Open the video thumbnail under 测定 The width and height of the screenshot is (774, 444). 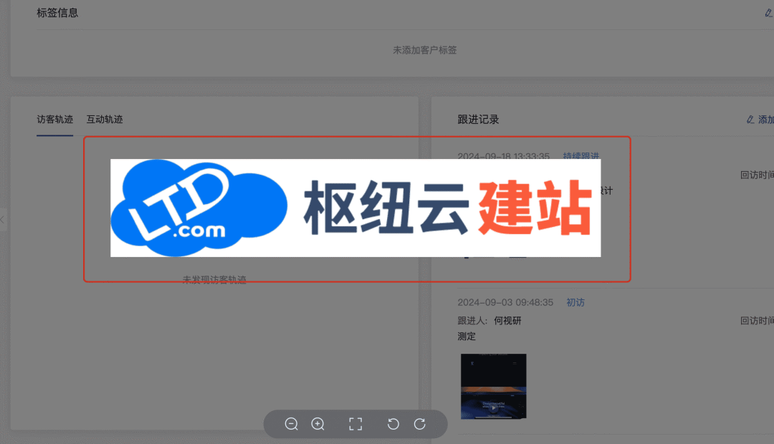(494, 386)
